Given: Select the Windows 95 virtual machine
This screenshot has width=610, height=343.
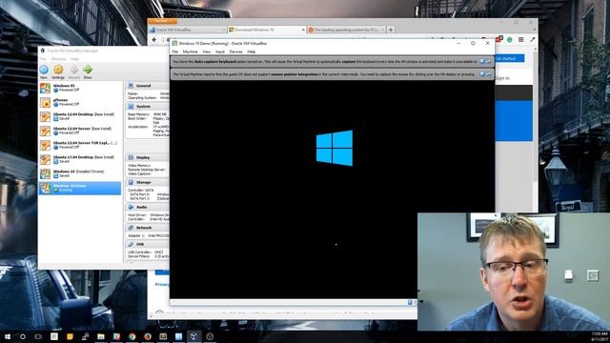Looking at the screenshot, I should pos(80,88).
